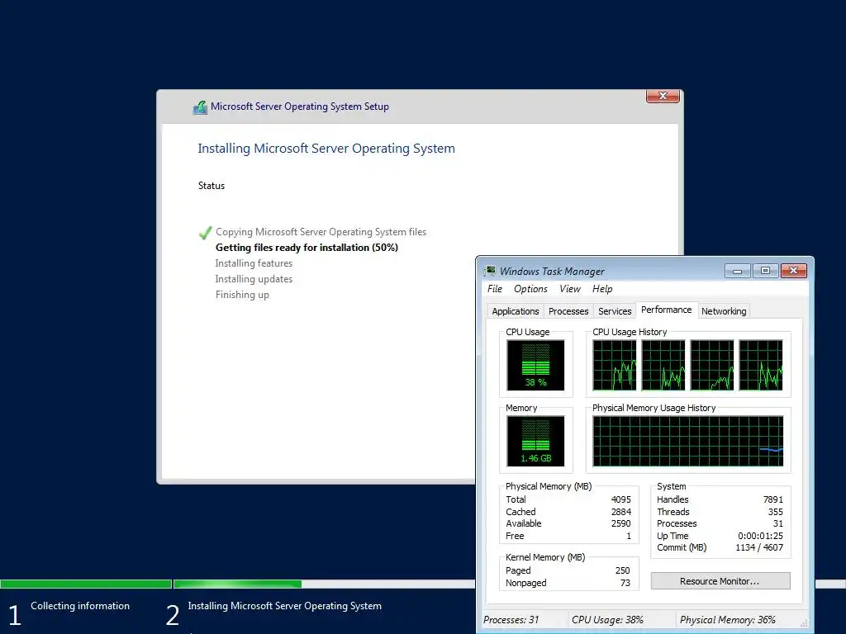
Task: Click the first CPU Usage History graph
Action: 615,365
